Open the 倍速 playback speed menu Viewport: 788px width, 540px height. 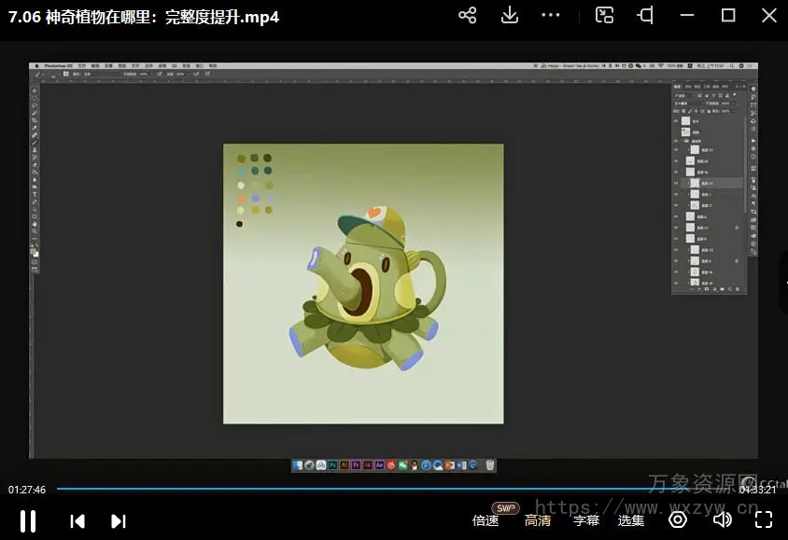point(485,520)
